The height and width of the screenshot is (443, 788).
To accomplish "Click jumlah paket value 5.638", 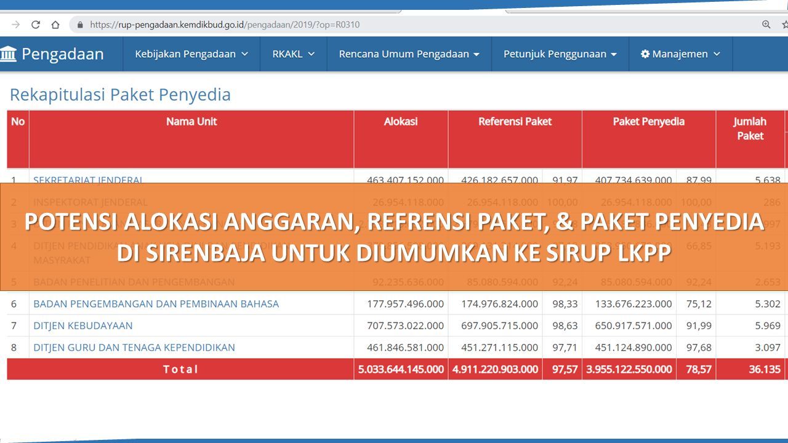I will point(768,180).
